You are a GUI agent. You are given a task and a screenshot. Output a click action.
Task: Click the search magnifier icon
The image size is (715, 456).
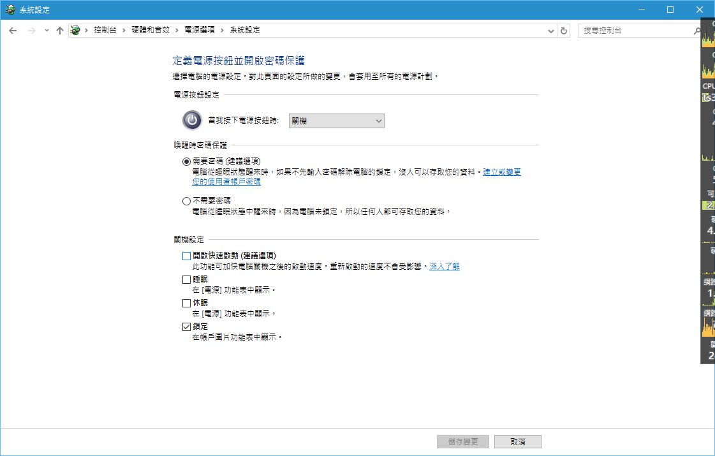697,31
